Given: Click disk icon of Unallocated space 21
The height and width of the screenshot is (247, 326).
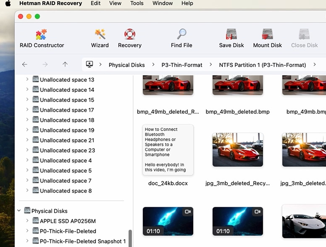Looking at the screenshot, I should [36, 140].
